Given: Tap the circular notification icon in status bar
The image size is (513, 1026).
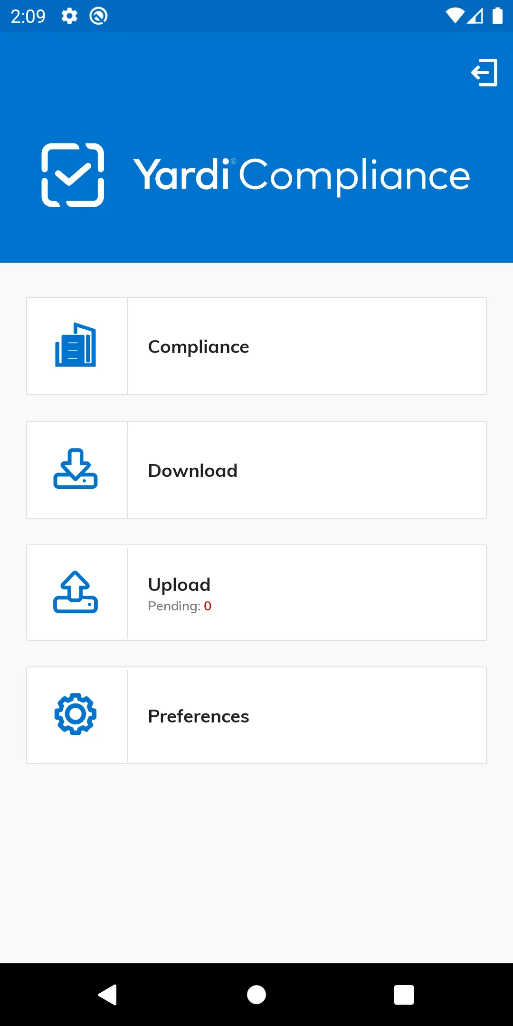Looking at the screenshot, I should pyautogui.click(x=98, y=16).
